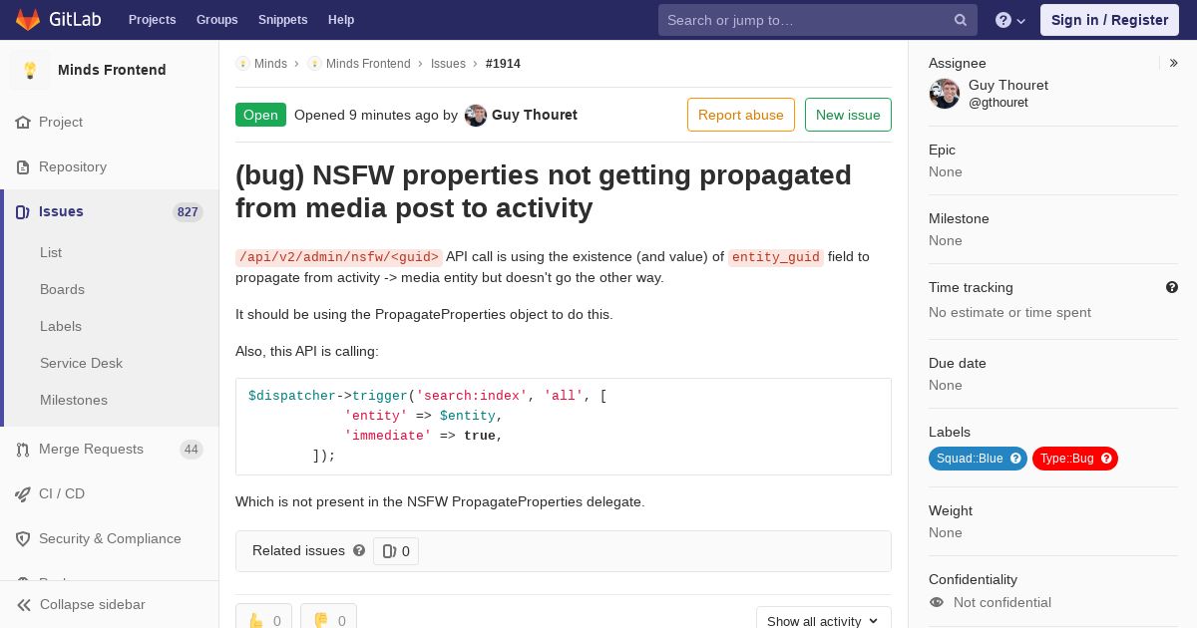Click the Security & Compliance shield icon
This screenshot has width=1197, height=628.
click(23, 539)
